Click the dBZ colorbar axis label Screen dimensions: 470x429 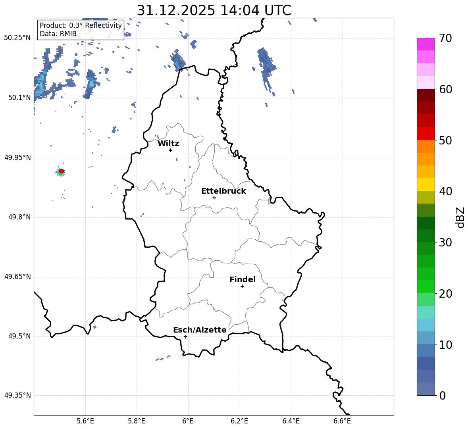tap(461, 217)
